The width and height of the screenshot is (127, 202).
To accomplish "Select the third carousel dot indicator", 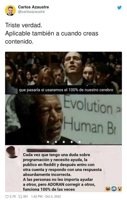I will pos(64,142).
